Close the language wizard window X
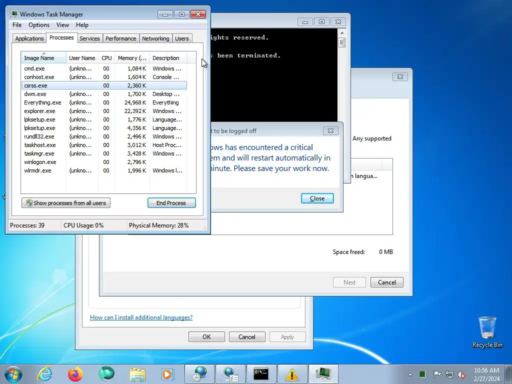Image resolution: width=512 pixels, height=384 pixels. click(400, 76)
